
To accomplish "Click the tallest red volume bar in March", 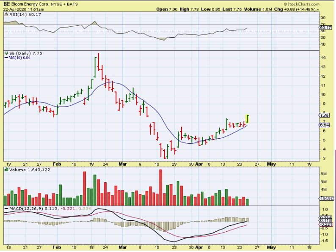I will 161,188.
